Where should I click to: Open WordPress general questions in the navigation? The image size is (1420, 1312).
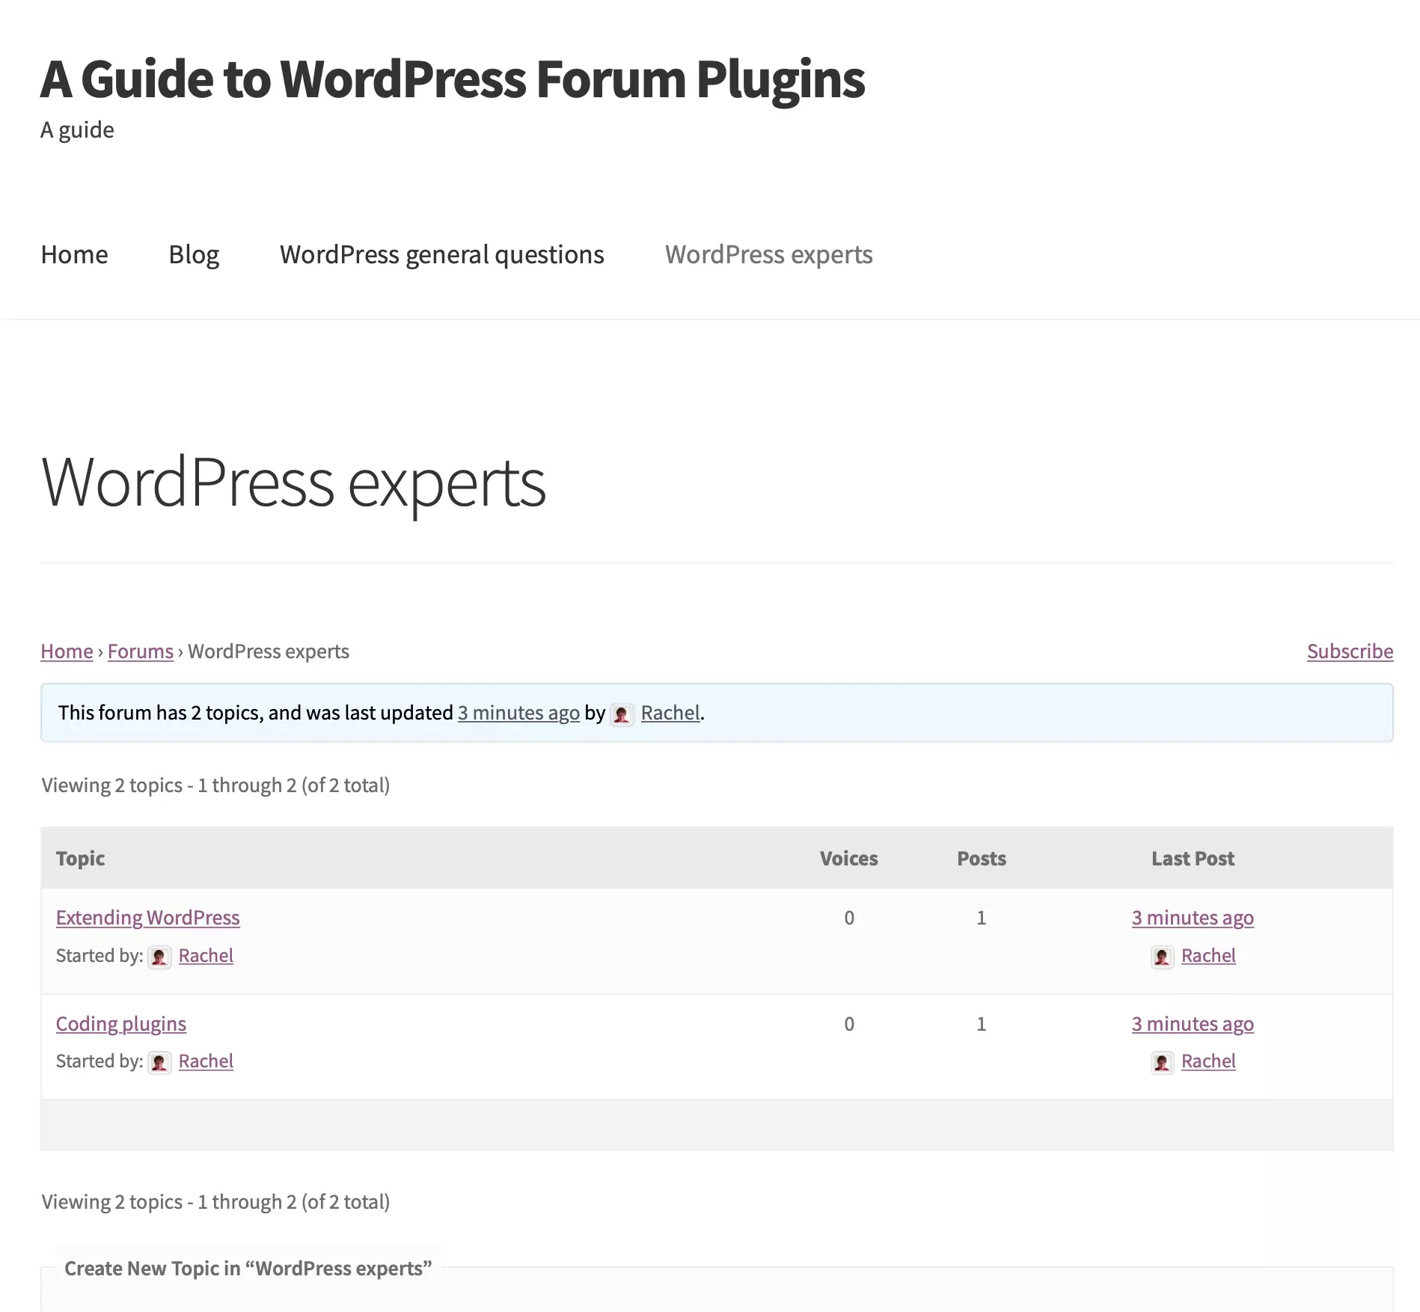point(441,254)
